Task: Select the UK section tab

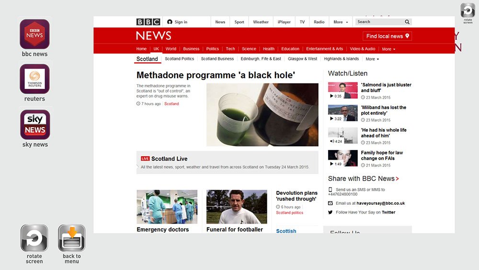Action: [156, 49]
